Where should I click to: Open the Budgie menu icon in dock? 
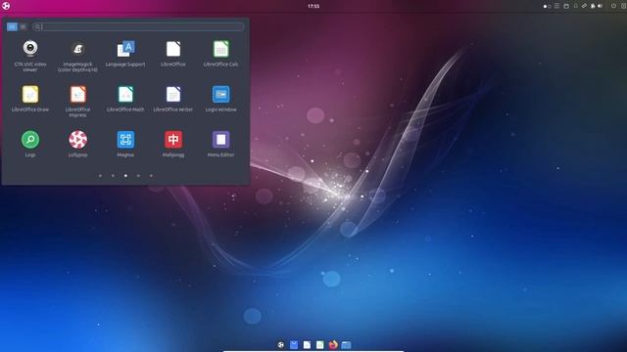pos(281,345)
